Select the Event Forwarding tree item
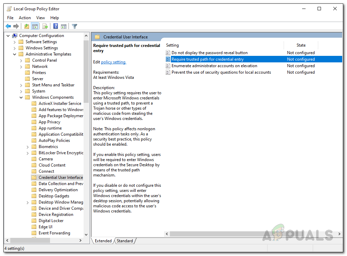The image size is (347, 256). point(54,233)
